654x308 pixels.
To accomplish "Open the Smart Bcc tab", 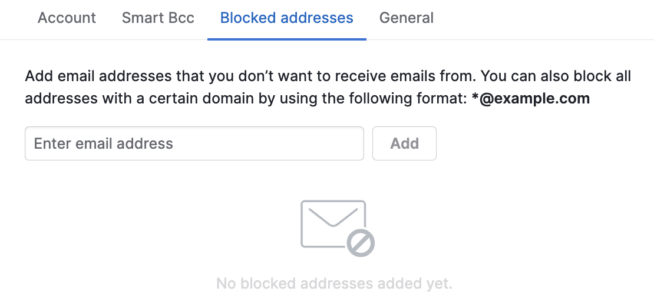I will point(158,18).
